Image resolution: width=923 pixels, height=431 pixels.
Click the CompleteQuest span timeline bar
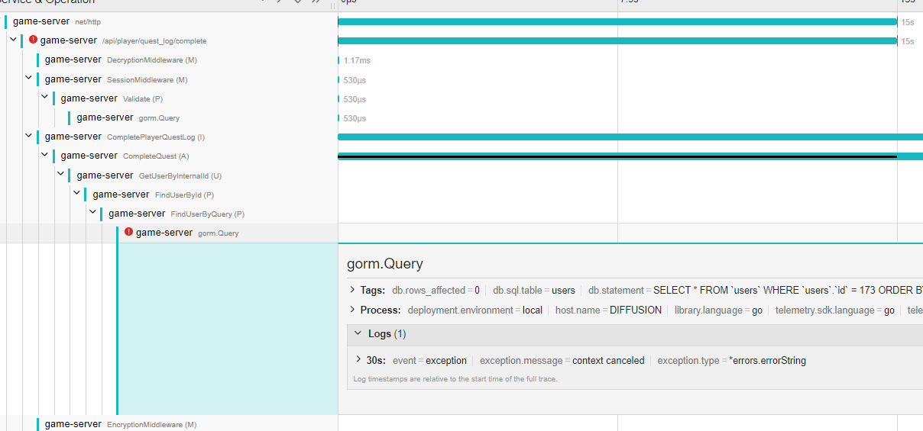click(630, 156)
